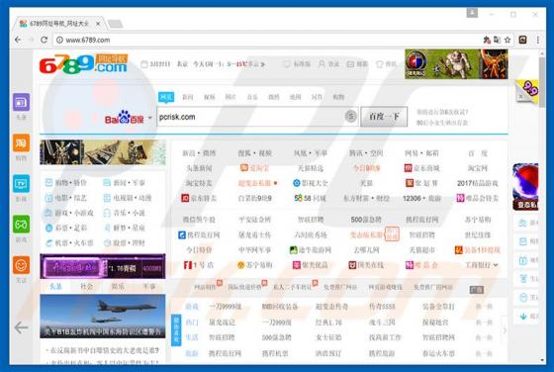
Task: Open the 新浪·微博 link
Action: pos(199,153)
